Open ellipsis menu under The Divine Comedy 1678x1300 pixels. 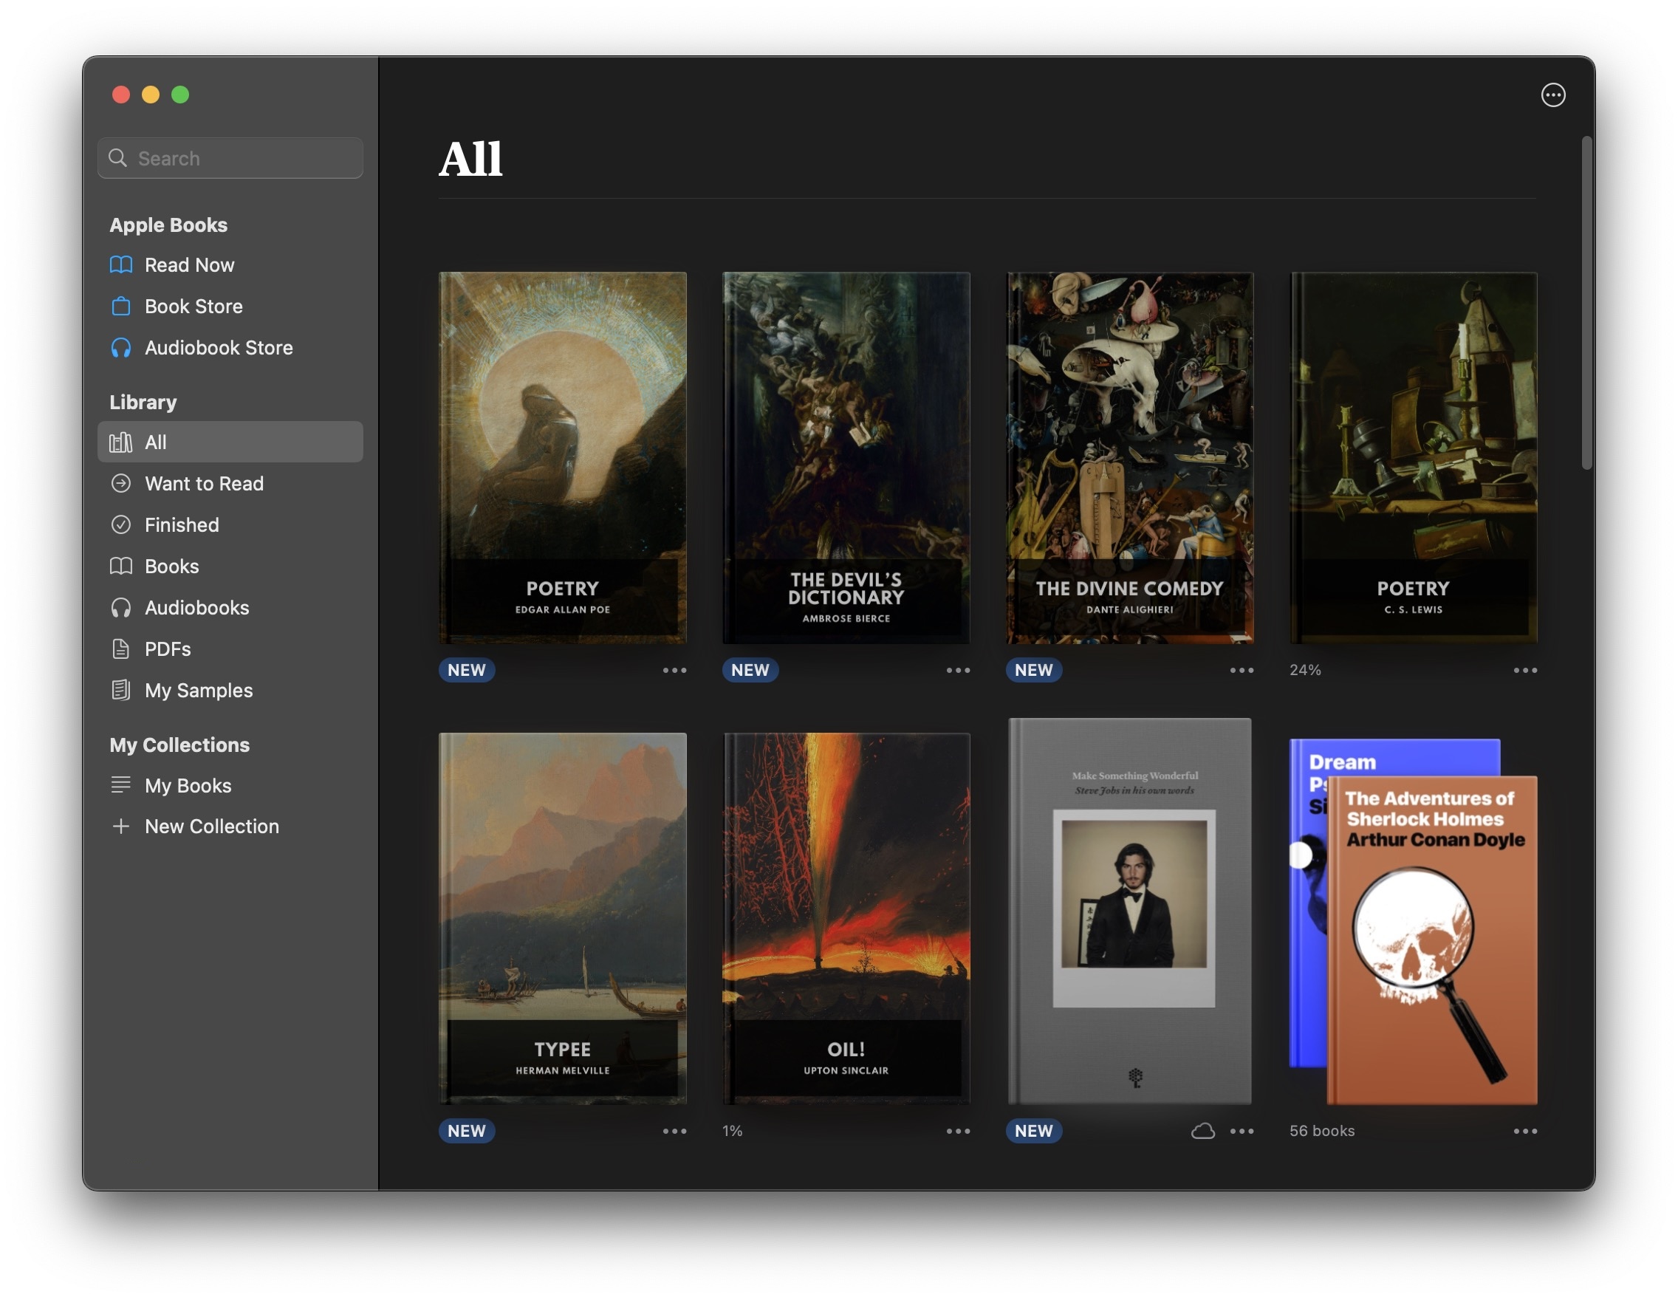(x=1242, y=671)
